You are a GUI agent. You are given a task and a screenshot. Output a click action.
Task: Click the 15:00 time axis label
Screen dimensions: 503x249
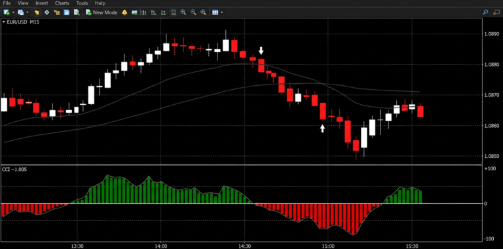[x=328, y=246]
